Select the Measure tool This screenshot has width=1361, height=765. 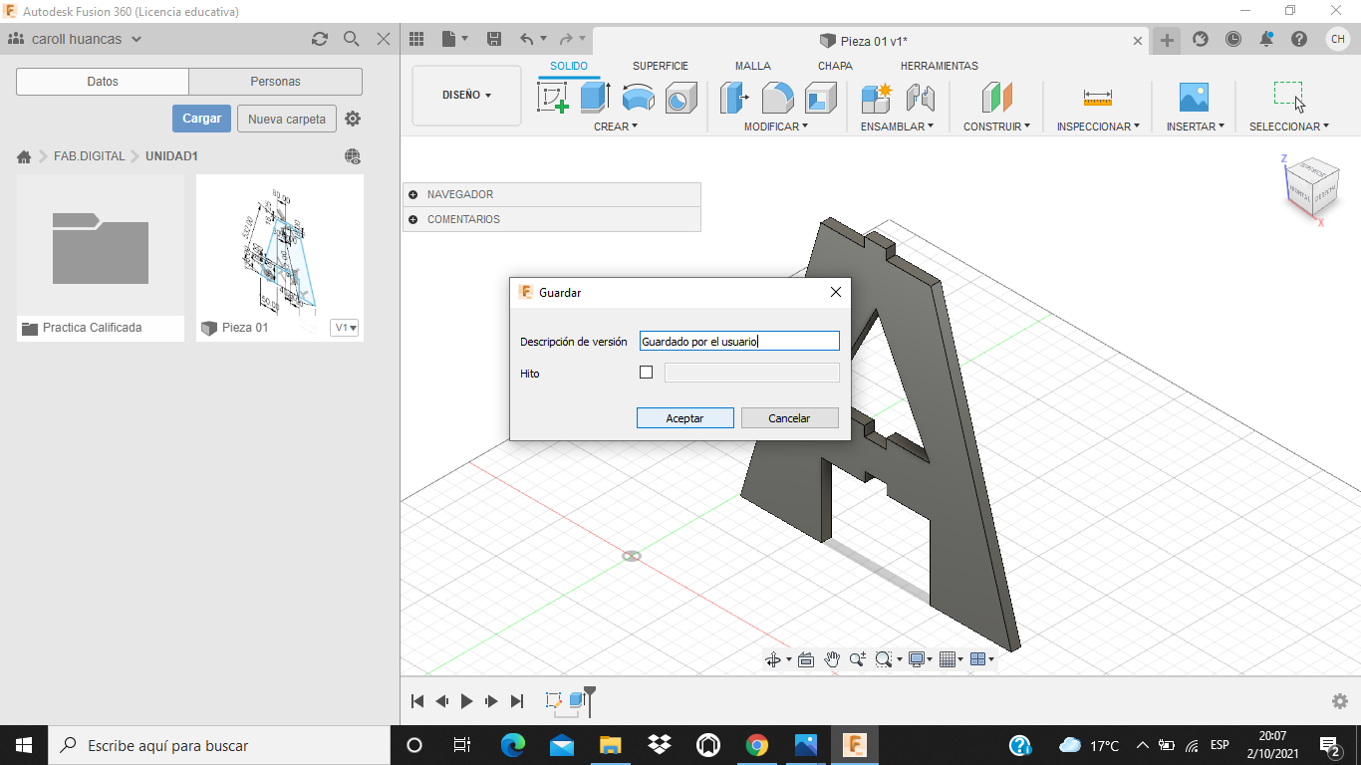[x=1098, y=98]
